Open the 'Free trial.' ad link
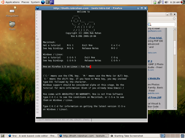Viewport: 185px width, 138px height. (x=155, y=38)
